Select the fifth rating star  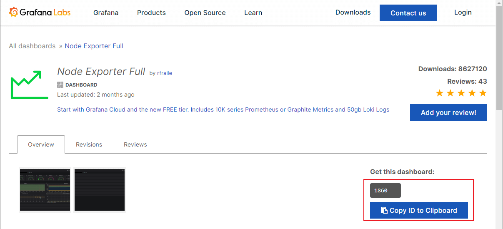tap(483, 93)
